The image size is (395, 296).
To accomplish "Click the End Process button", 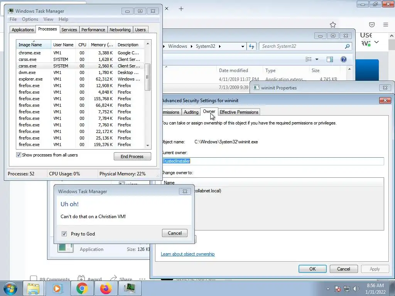I will tap(132, 156).
